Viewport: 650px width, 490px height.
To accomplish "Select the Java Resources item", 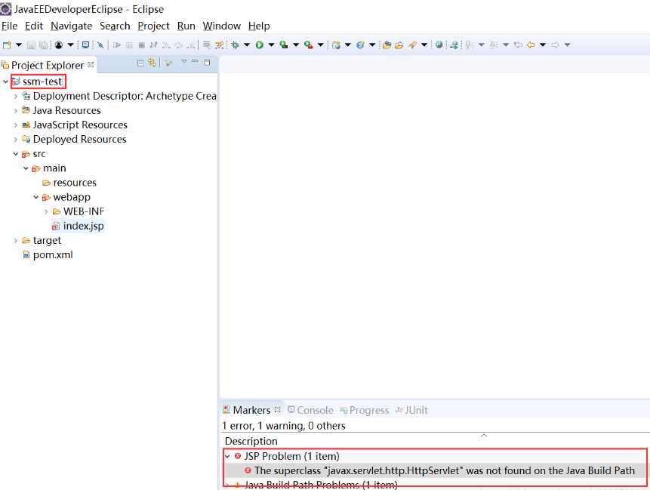I will pos(66,111).
